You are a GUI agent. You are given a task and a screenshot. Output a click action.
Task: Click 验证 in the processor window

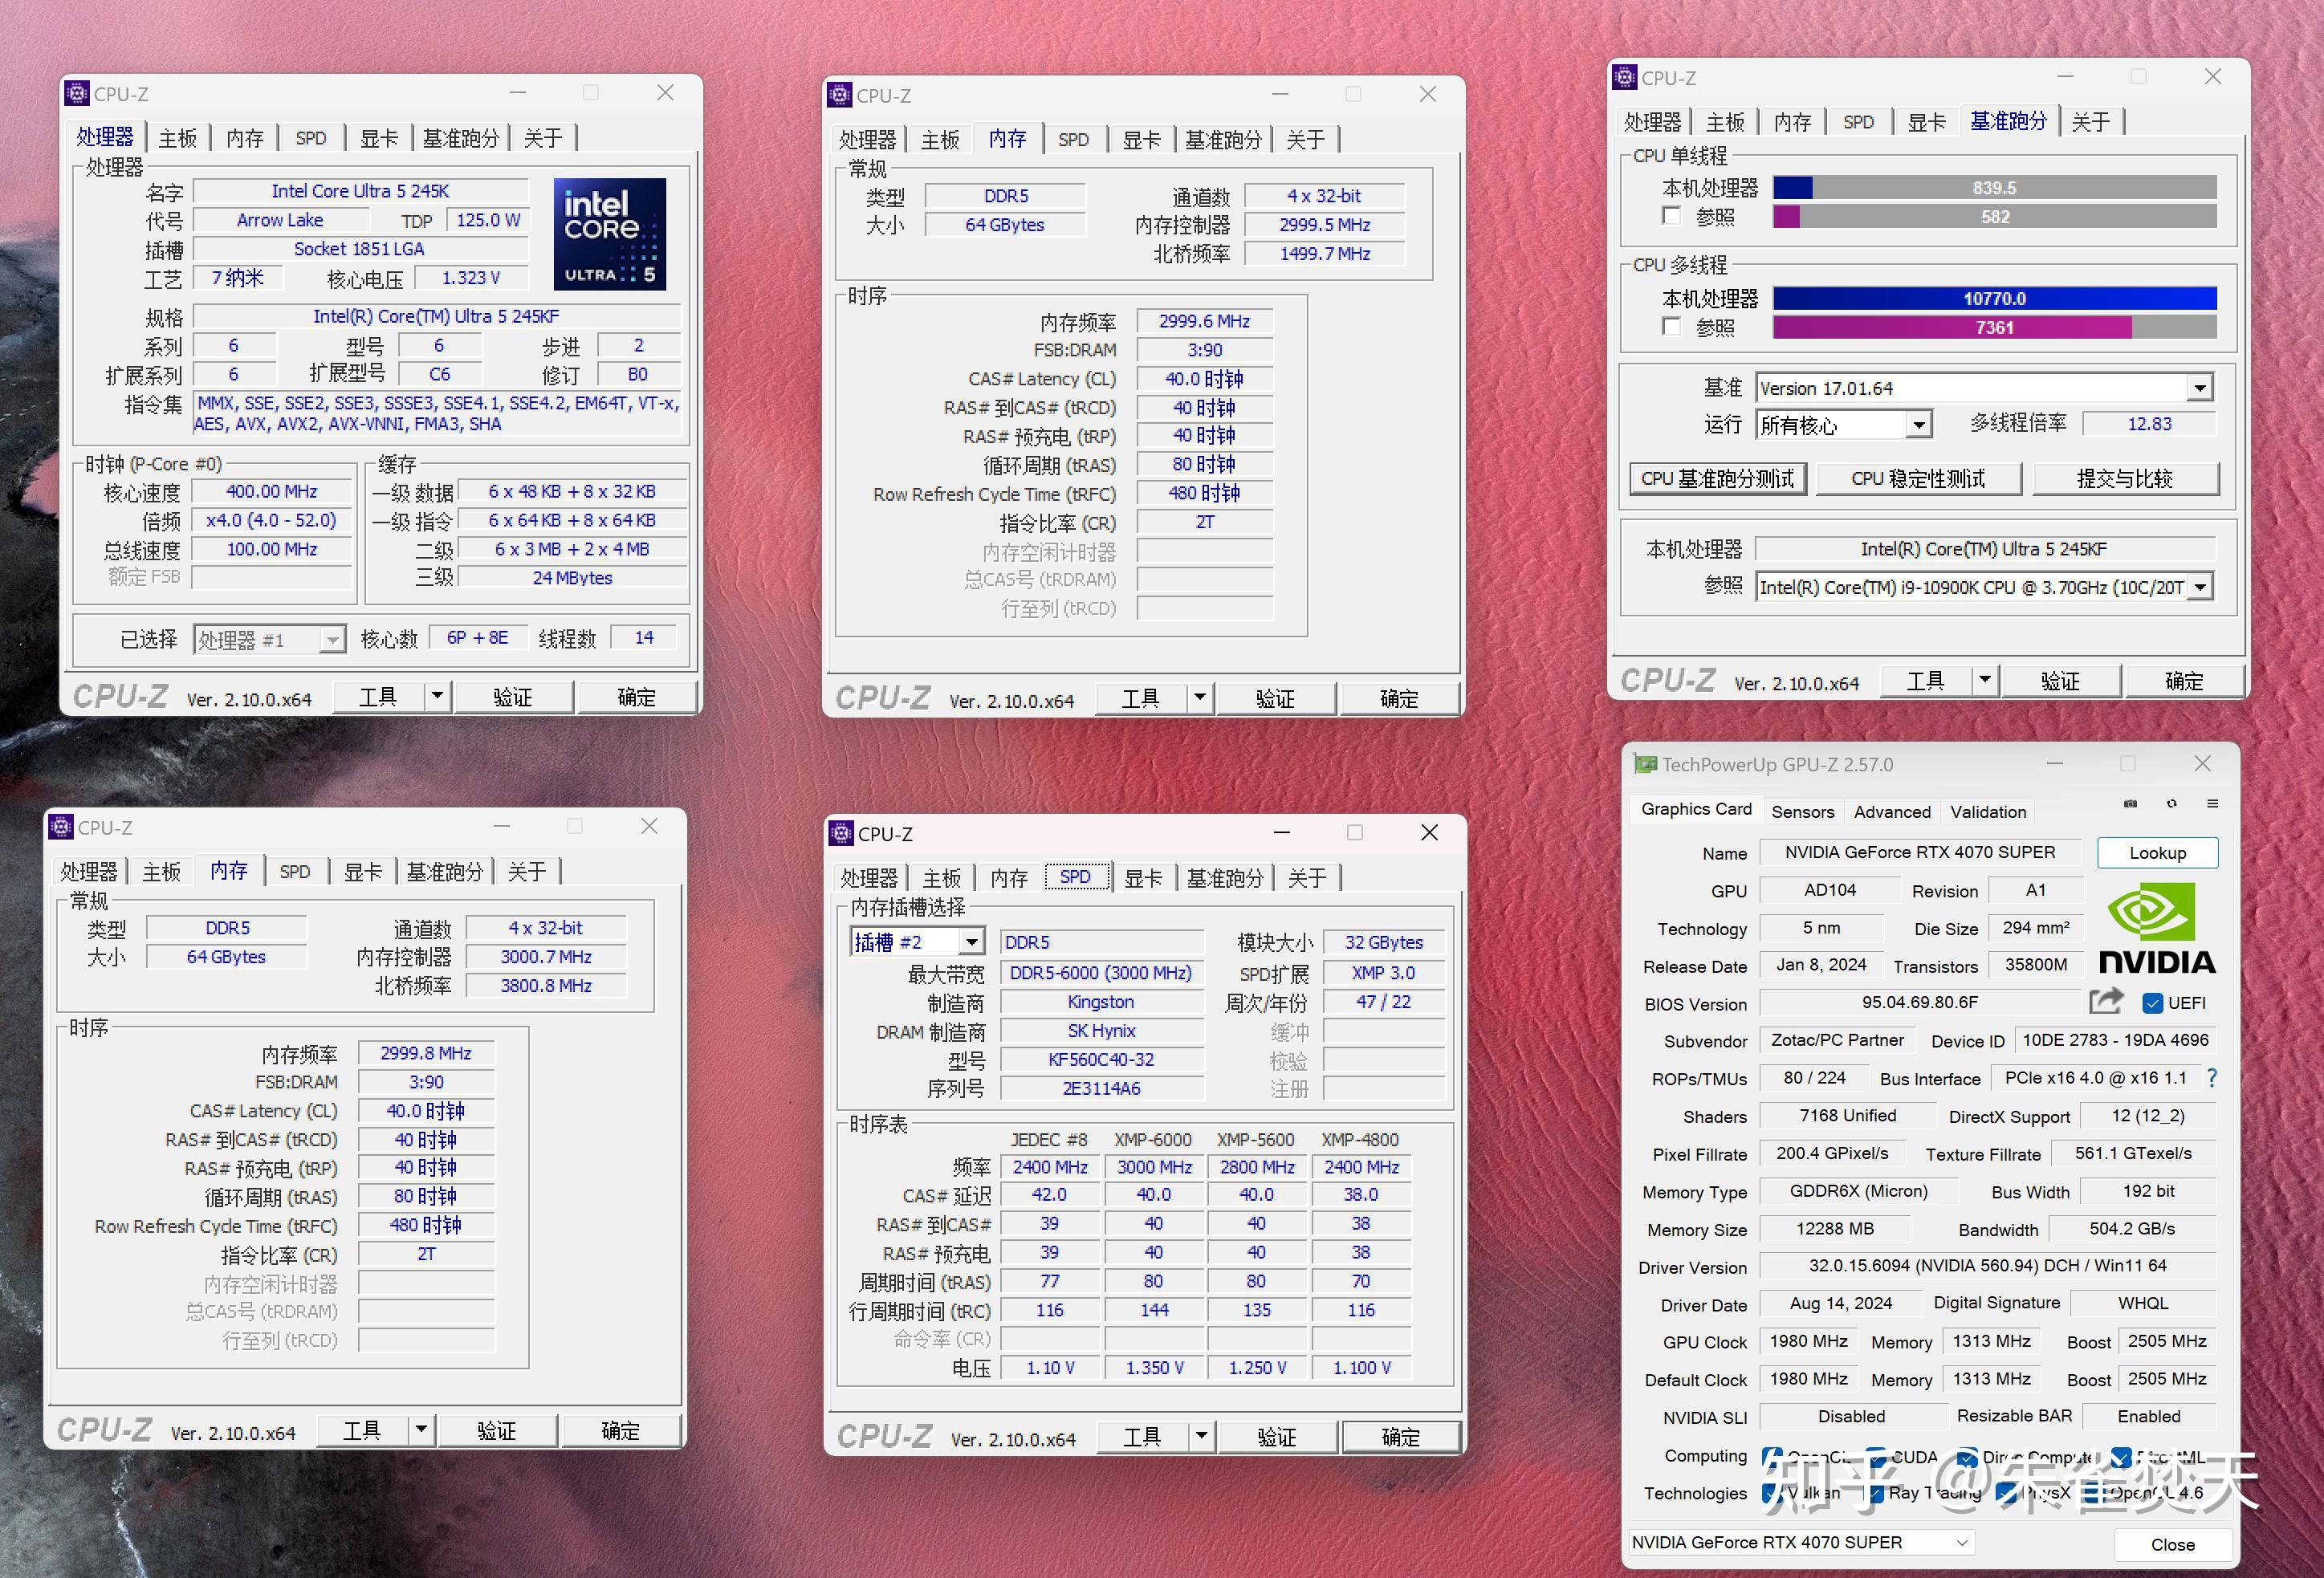coord(512,697)
